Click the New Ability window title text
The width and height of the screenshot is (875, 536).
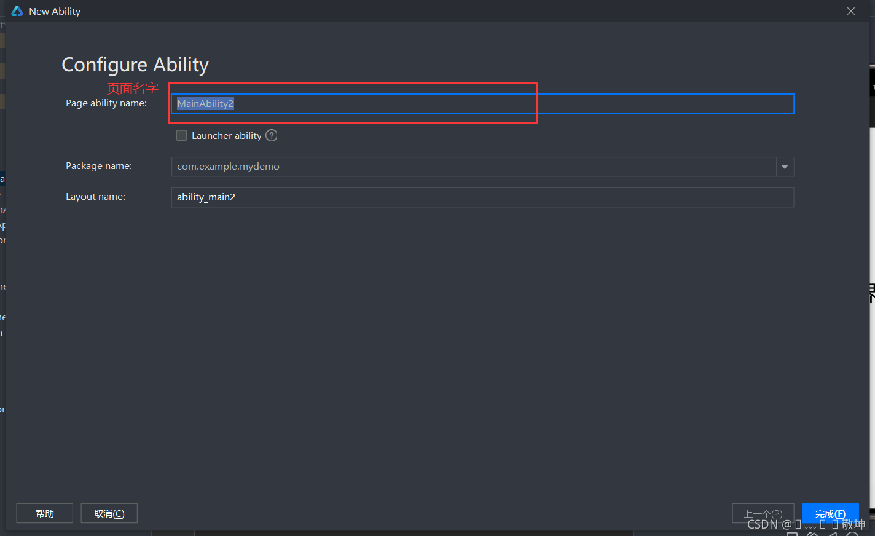click(x=55, y=11)
